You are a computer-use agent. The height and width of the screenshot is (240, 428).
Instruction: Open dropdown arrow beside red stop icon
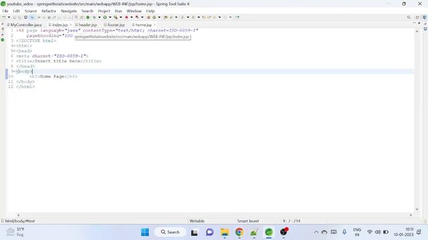pyautogui.click(x=132, y=17)
